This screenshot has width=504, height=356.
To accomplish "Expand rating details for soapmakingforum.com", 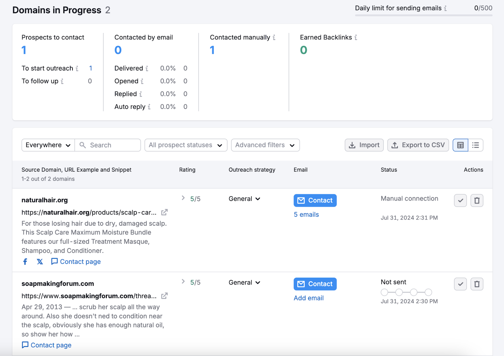I will (x=183, y=281).
